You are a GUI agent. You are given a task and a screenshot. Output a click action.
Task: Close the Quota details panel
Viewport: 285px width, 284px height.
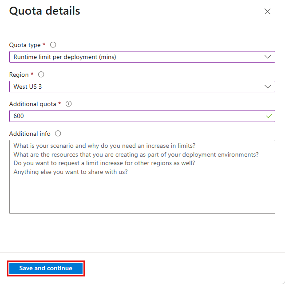267,11
